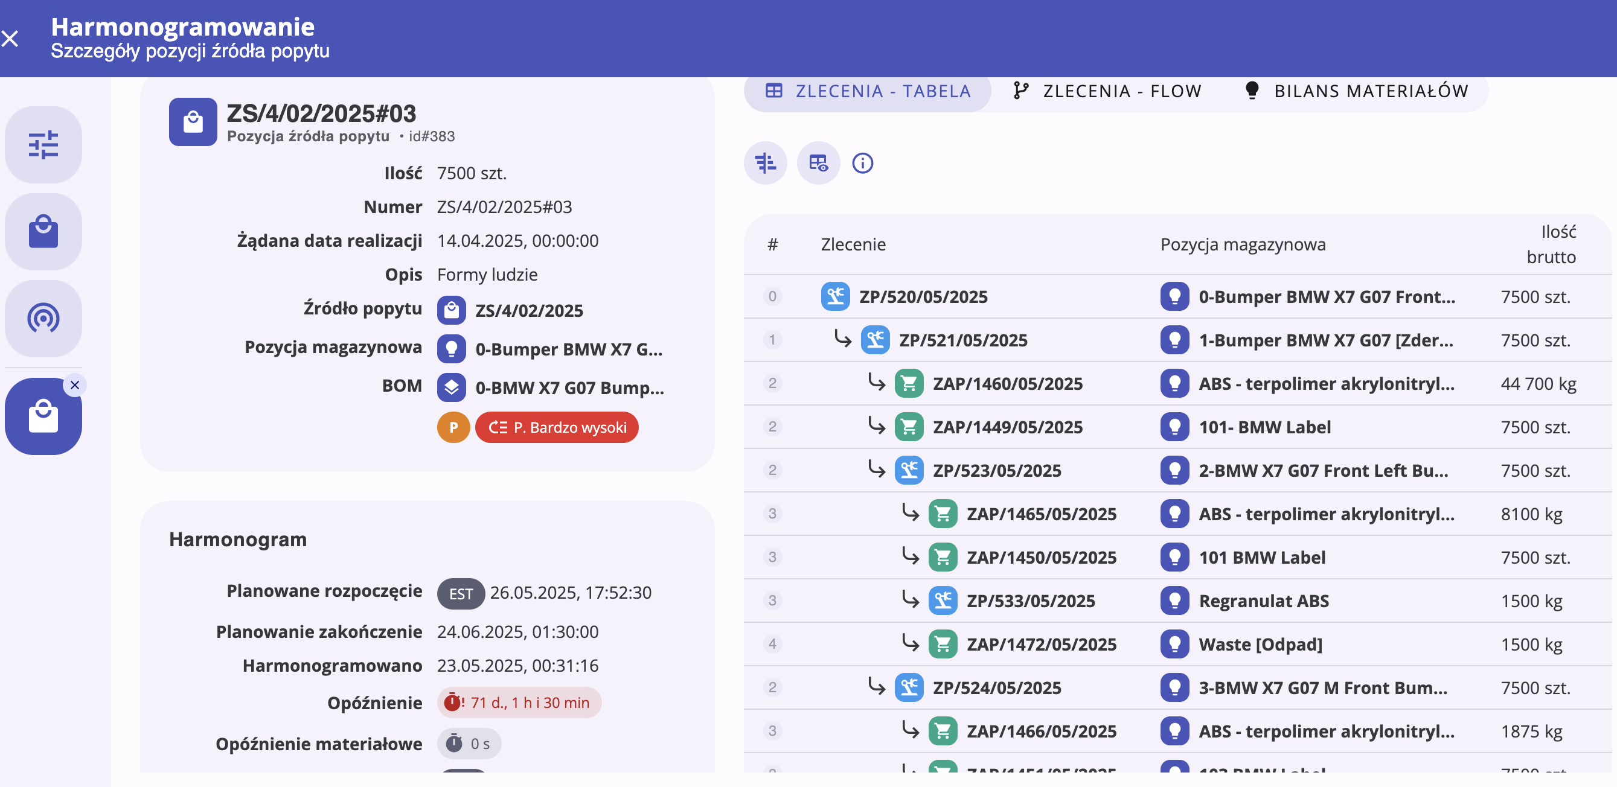Click the P. Bardzo wysoki priority chip
The width and height of the screenshot is (1617, 787).
pos(557,427)
